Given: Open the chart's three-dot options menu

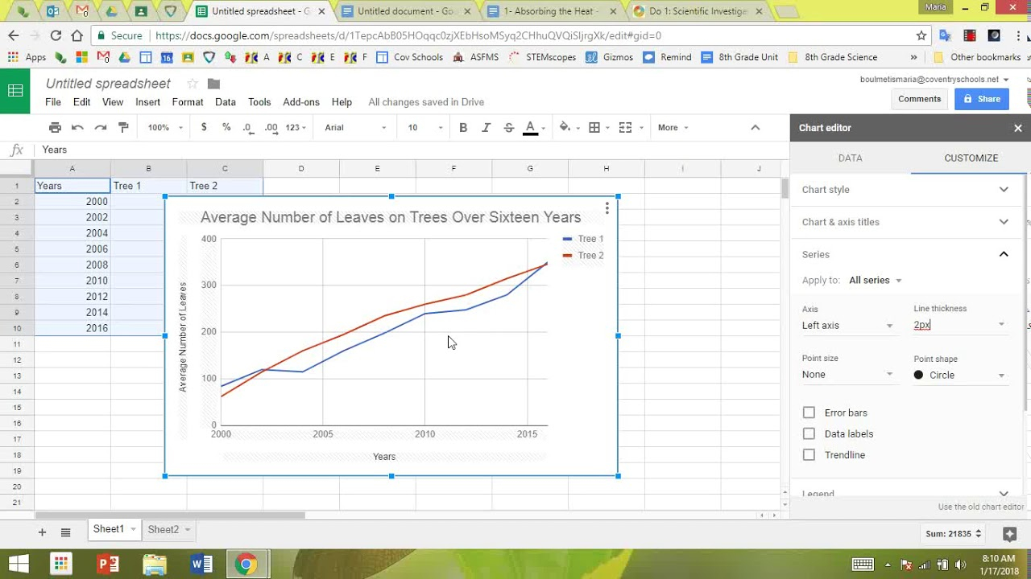Looking at the screenshot, I should 607,209.
